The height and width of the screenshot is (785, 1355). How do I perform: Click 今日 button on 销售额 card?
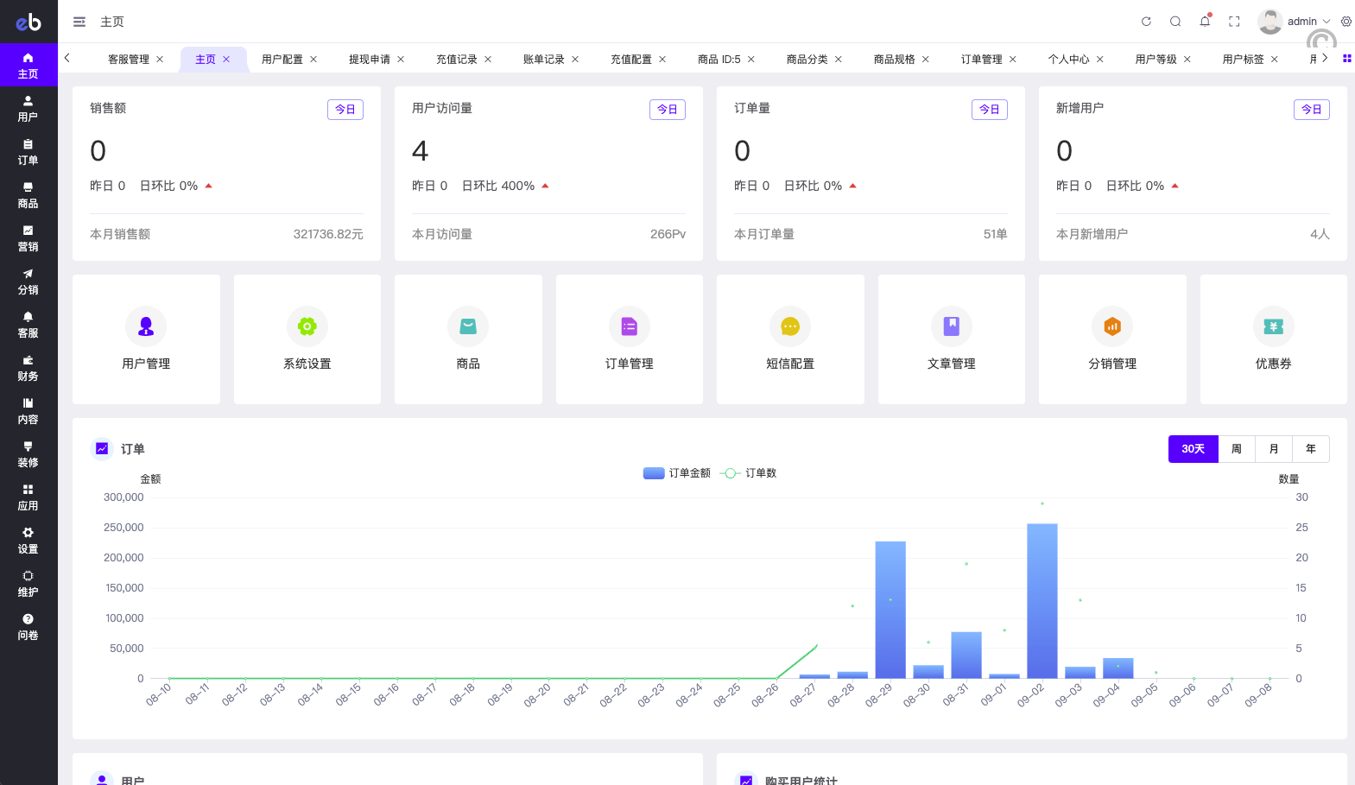point(345,110)
